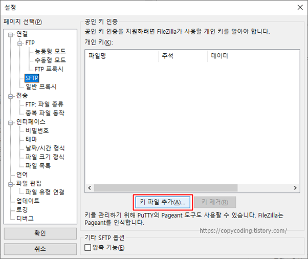
Task: Collapse the 인터페이스 tree node
Action: [x=10, y=123]
